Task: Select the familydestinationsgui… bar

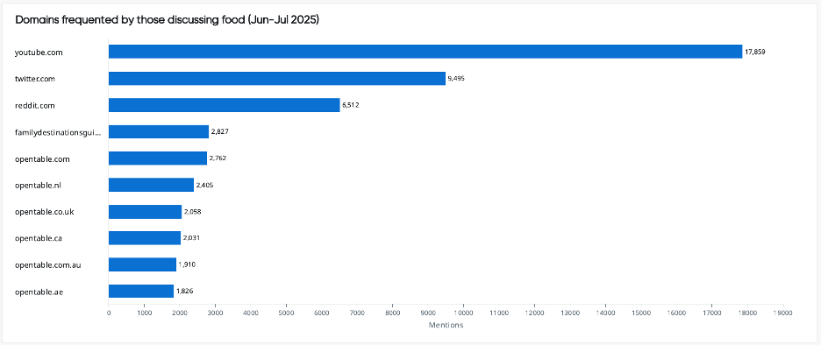Action: tap(159, 131)
